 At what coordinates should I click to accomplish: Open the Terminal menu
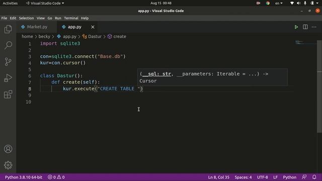(x=71, y=18)
